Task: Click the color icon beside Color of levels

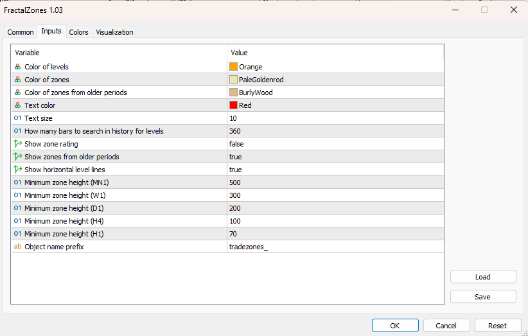Action: [18, 67]
